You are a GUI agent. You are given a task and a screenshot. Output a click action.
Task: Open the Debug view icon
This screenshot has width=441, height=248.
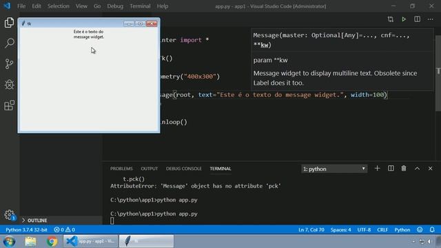9,84
